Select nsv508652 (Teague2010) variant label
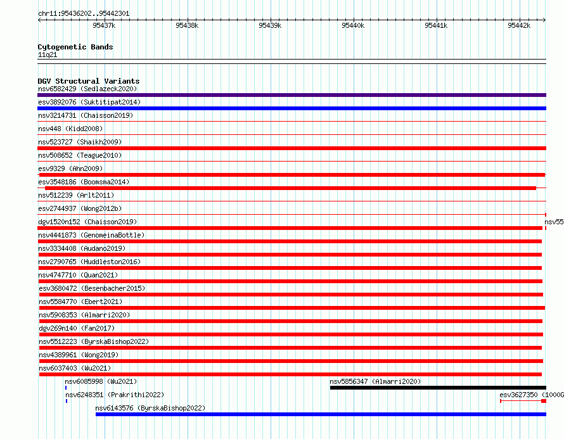This screenshot has height=439, width=564. [80, 155]
